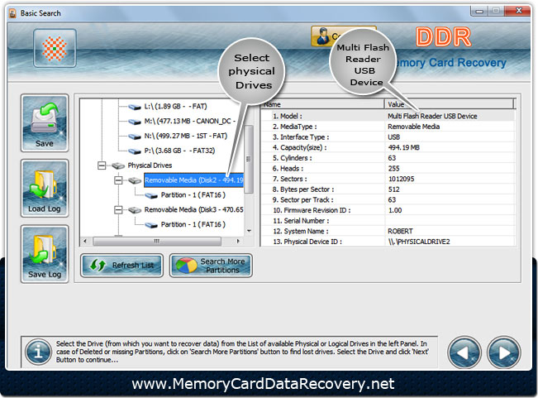Click the checkered logo icon in the header

click(x=55, y=48)
